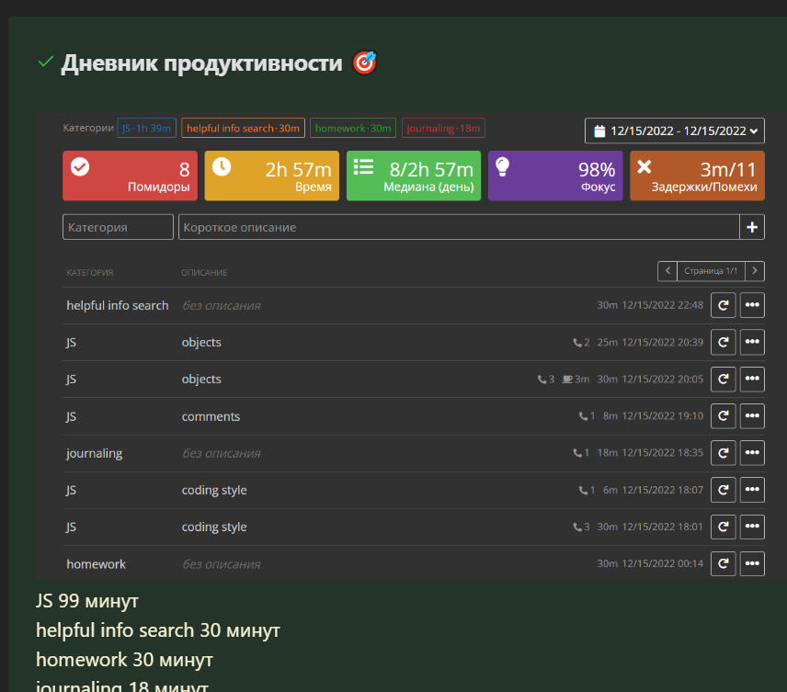Open more options for journaling row

752,453
